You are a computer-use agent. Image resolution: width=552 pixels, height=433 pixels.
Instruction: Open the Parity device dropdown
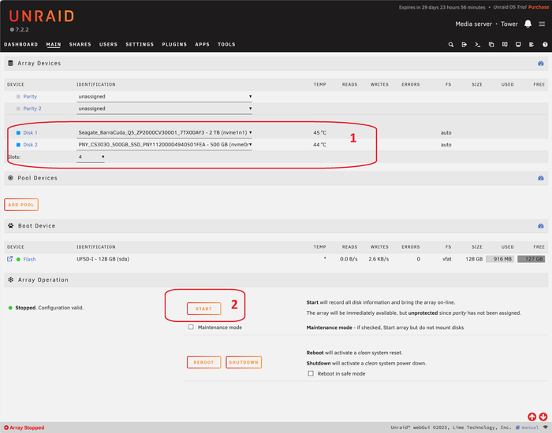pos(165,97)
